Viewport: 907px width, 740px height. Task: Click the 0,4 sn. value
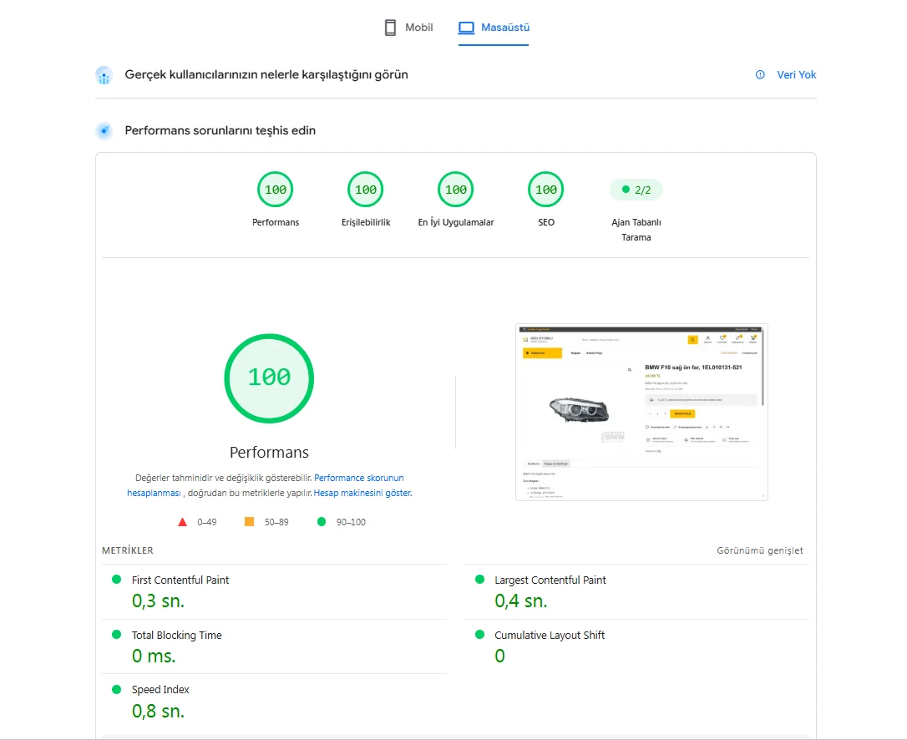(520, 601)
